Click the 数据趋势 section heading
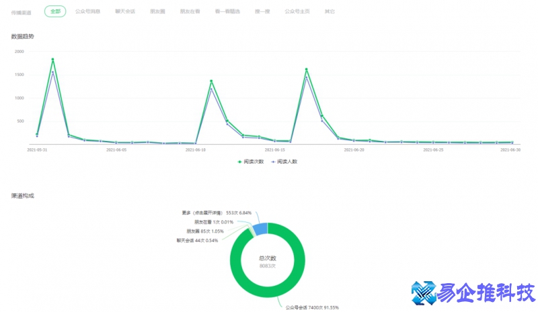The width and height of the screenshot is (538, 312). point(23,37)
